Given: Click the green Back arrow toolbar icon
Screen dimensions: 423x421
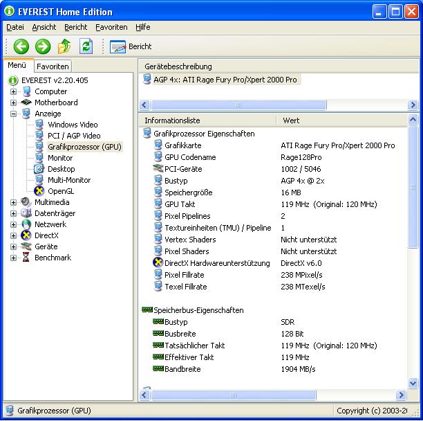Looking at the screenshot, I should pyautogui.click(x=21, y=46).
